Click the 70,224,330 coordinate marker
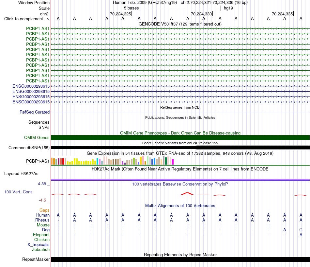 click(201, 14)
